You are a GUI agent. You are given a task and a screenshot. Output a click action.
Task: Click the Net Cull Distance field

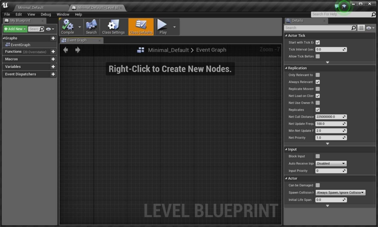point(331,117)
